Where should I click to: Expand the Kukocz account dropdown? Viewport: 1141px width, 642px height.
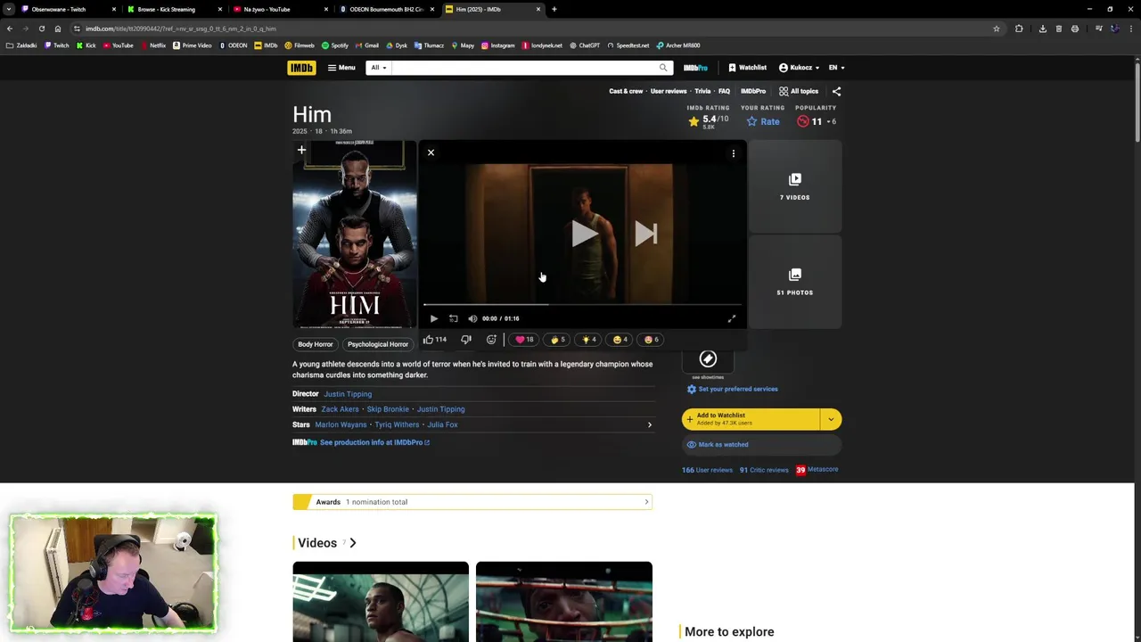coord(799,68)
